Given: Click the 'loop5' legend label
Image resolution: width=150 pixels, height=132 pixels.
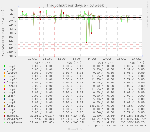Looking at the screenshot, I should 11,99.
